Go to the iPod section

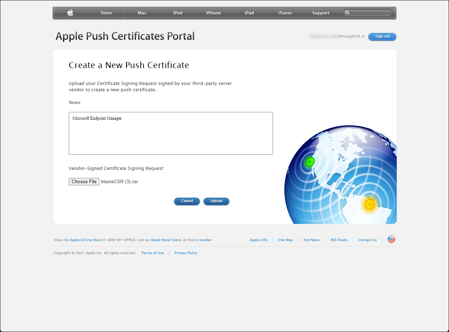coord(178,13)
